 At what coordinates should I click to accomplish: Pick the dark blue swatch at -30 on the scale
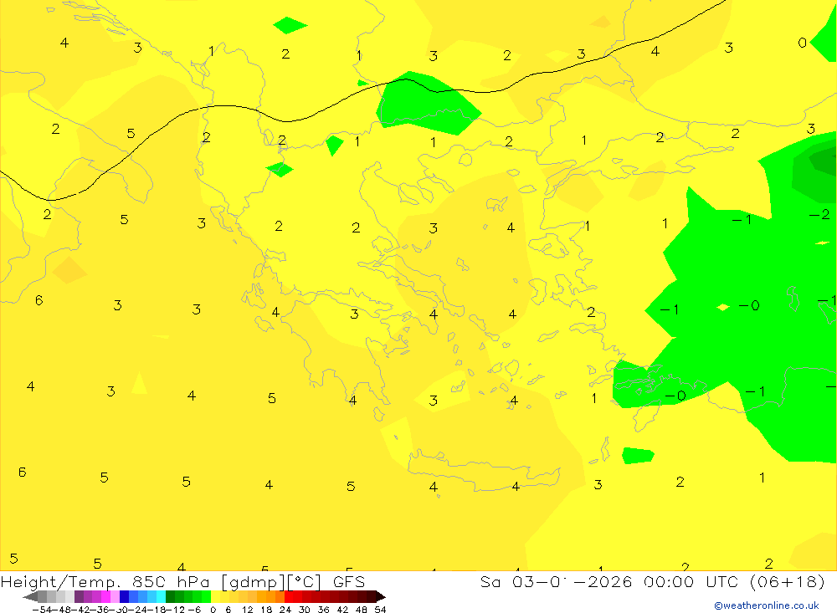(x=124, y=597)
